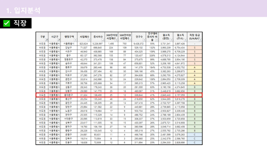Click the 종사자수 value 698,840 for 강남구

[97, 47]
